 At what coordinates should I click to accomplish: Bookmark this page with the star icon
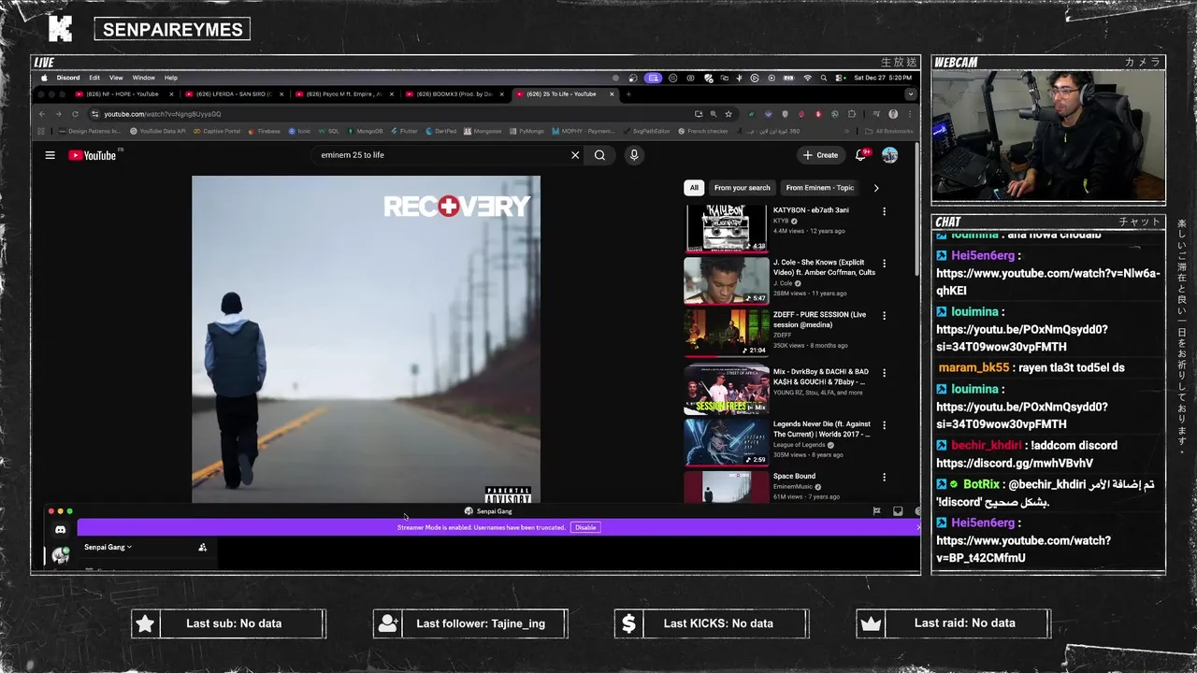pyautogui.click(x=728, y=114)
